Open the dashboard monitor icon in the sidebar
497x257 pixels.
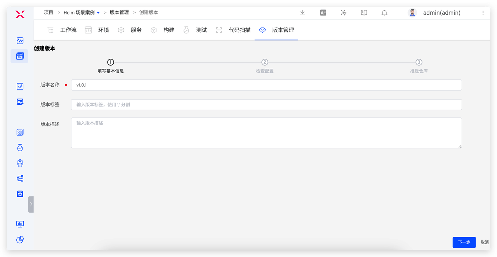click(20, 40)
